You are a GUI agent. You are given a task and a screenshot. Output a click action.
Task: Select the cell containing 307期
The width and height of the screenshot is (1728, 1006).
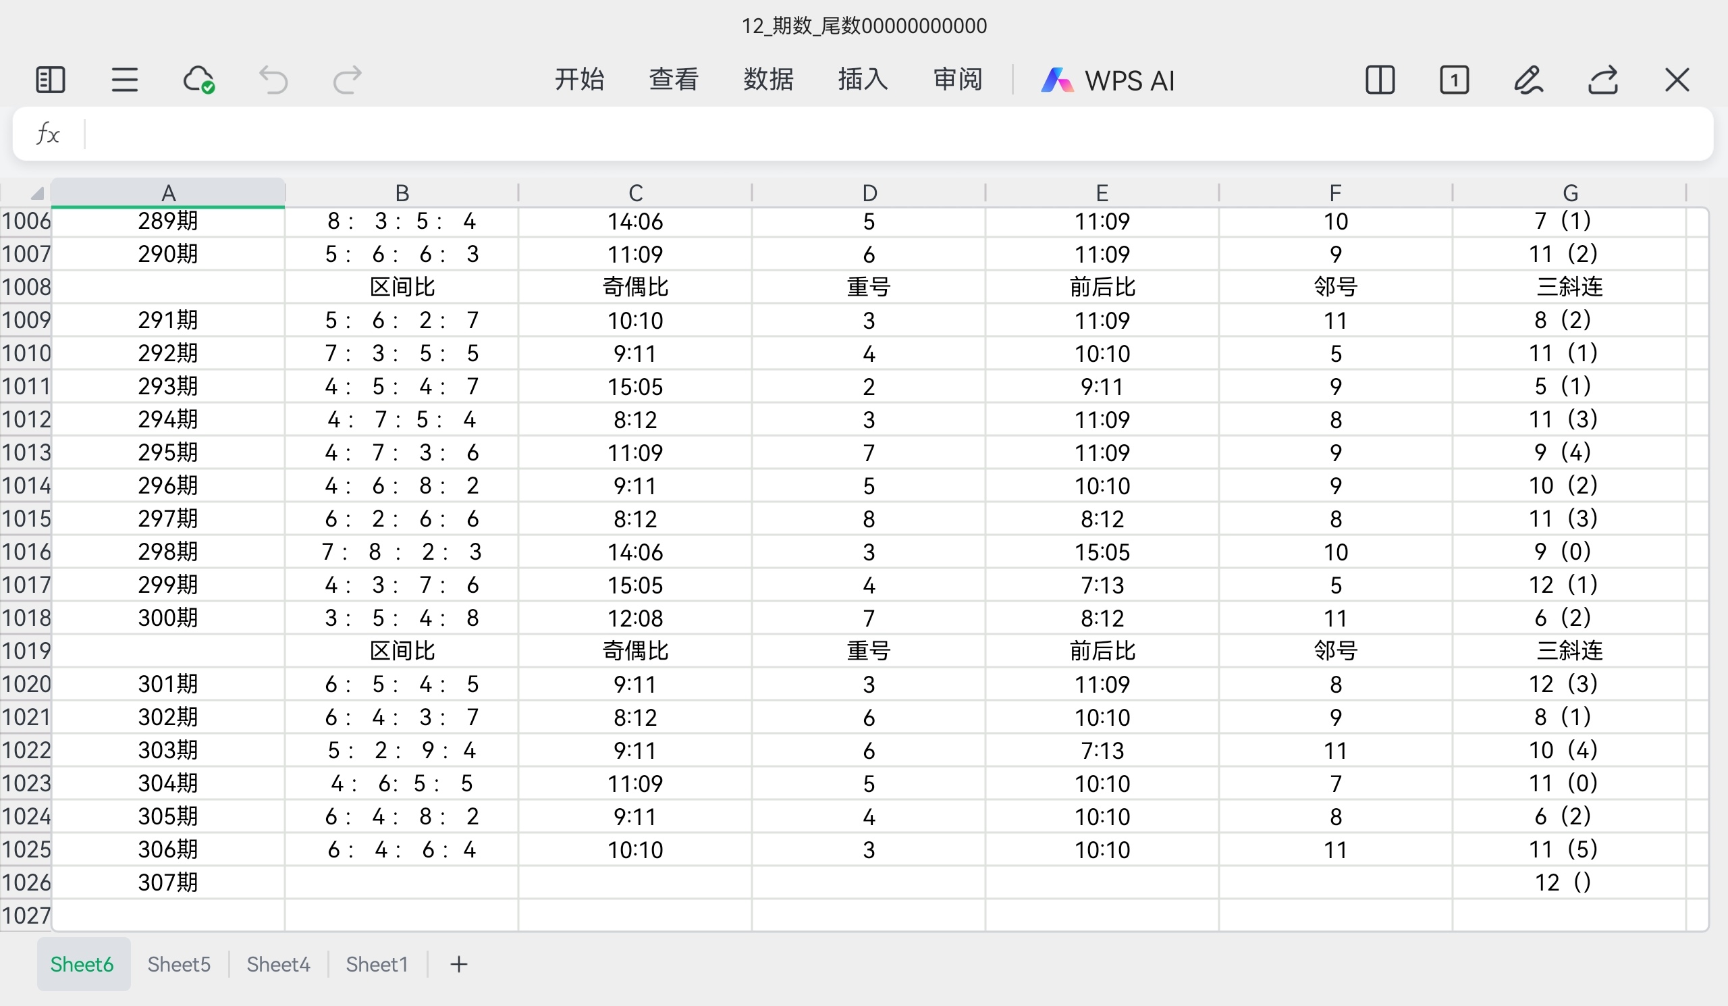[168, 882]
